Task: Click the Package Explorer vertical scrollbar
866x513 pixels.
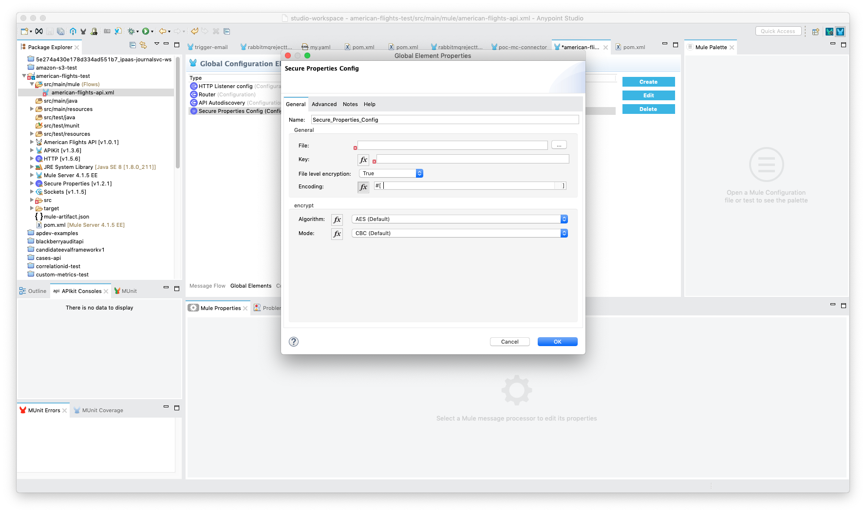Action: (178, 112)
